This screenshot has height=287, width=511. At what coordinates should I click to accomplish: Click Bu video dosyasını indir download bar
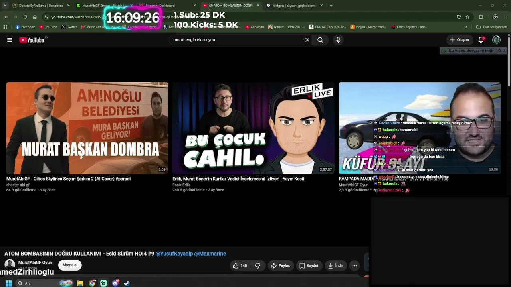tap(469, 51)
